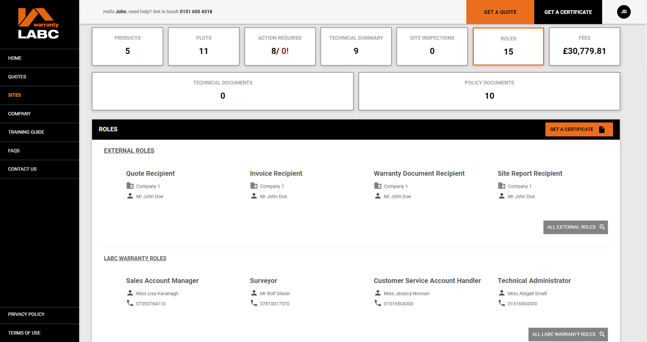The image size is (647, 342).
Task: Click the Quote Recipient heading
Action: pyautogui.click(x=150, y=174)
